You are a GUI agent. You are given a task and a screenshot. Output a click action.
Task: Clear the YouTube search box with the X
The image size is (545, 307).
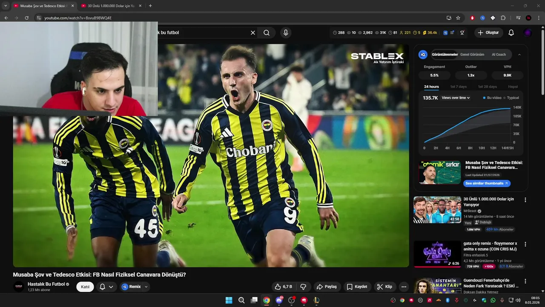click(x=252, y=32)
